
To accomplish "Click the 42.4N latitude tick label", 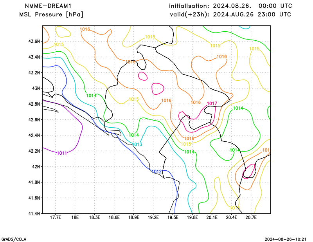I will pos(34,135).
